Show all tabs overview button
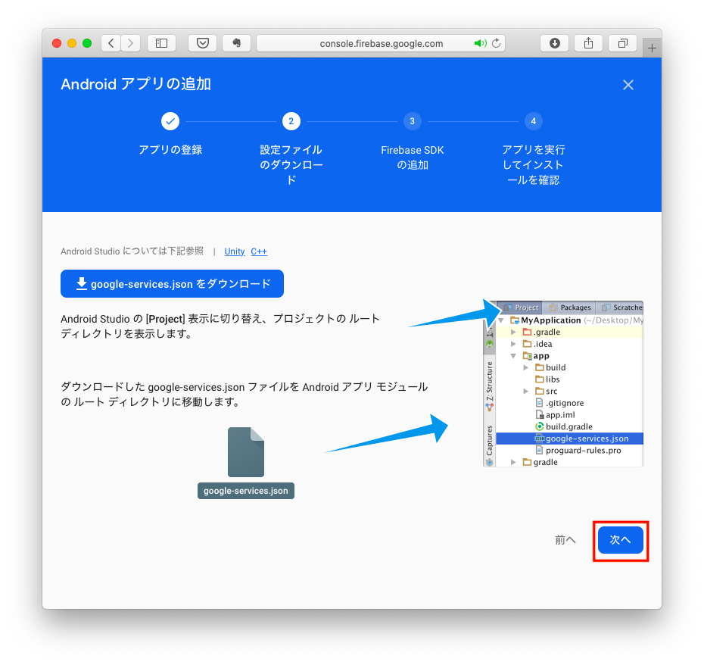 tap(623, 43)
